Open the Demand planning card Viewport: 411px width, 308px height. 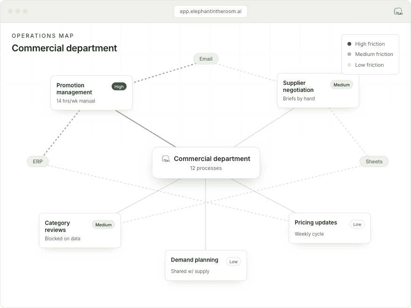[x=206, y=266]
